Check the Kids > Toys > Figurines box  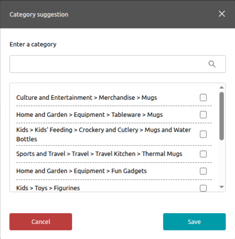(203, 188)
